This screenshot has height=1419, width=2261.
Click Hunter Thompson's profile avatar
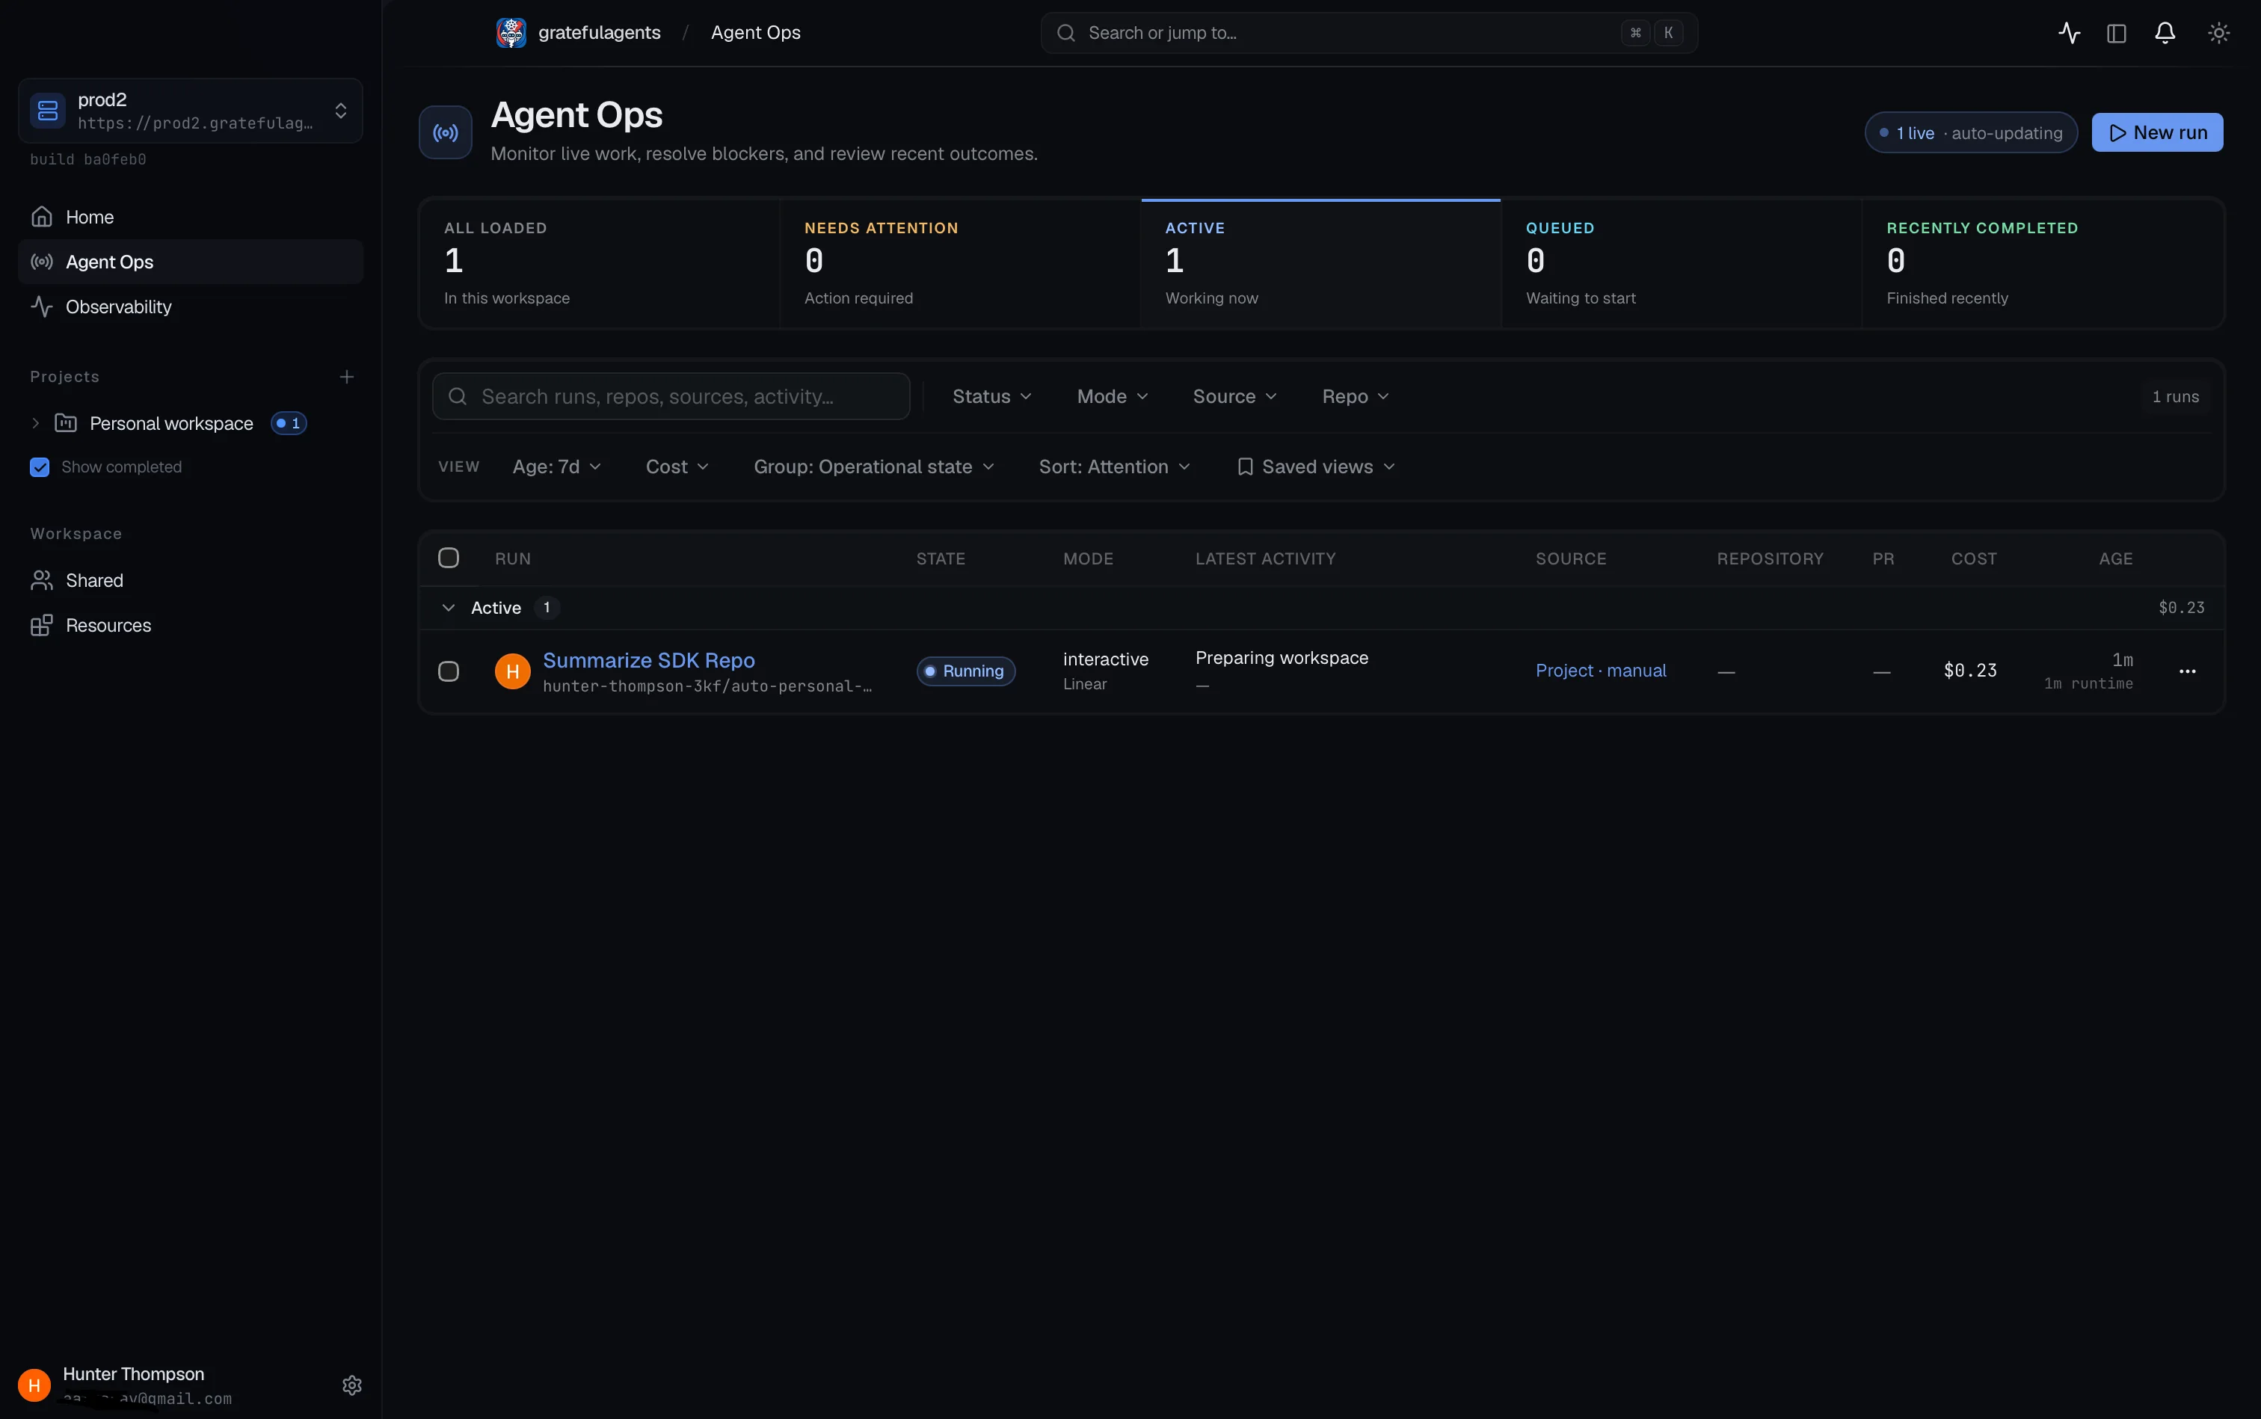coord(34,1385)
